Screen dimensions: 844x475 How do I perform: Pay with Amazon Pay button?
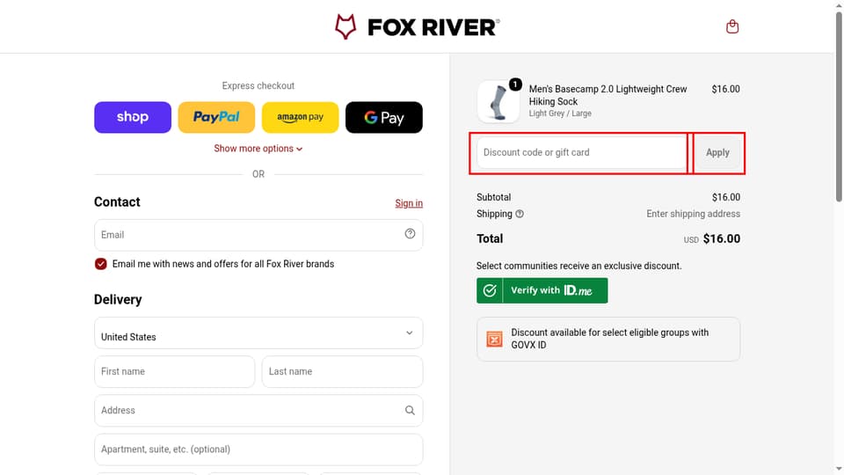301,117
